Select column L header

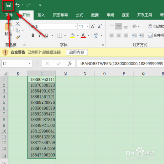click(42, 73)
